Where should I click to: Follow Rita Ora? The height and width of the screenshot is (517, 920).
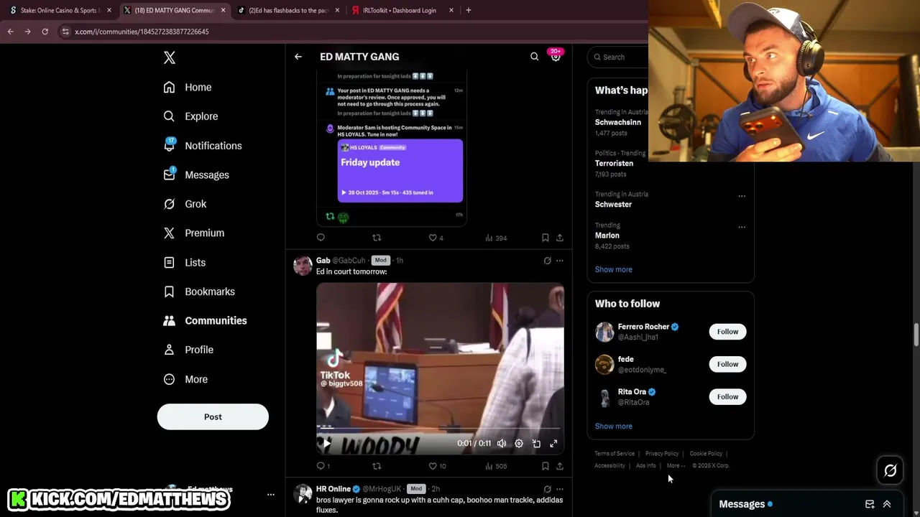(727, 396)
